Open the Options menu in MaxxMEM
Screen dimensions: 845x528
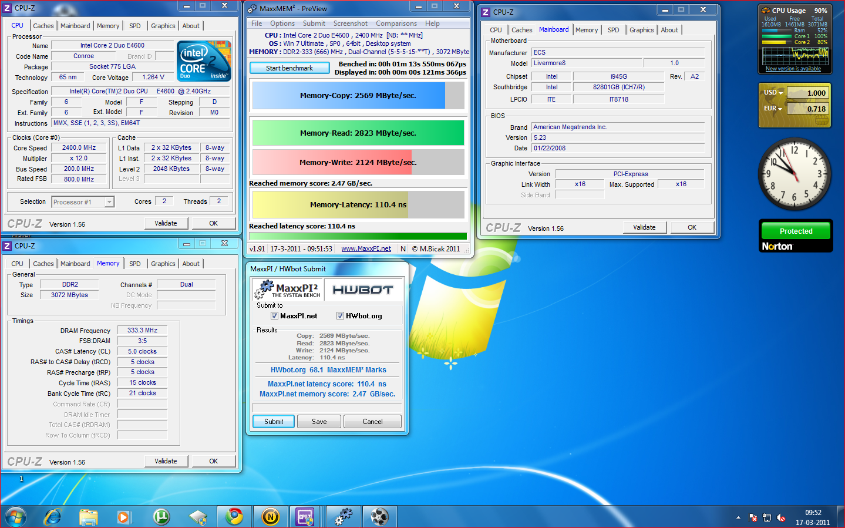point(282,23)
